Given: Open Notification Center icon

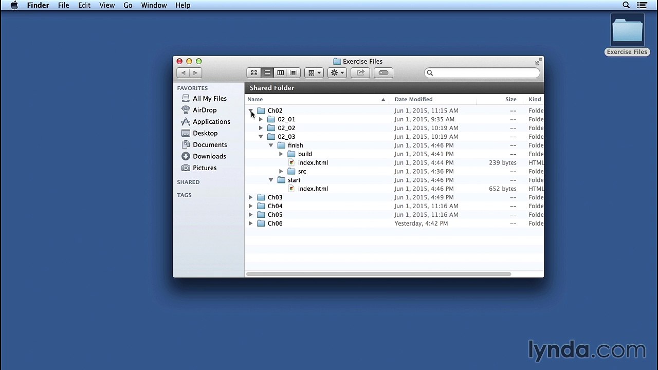Looking at the screenshot, I should click(642, 5).
